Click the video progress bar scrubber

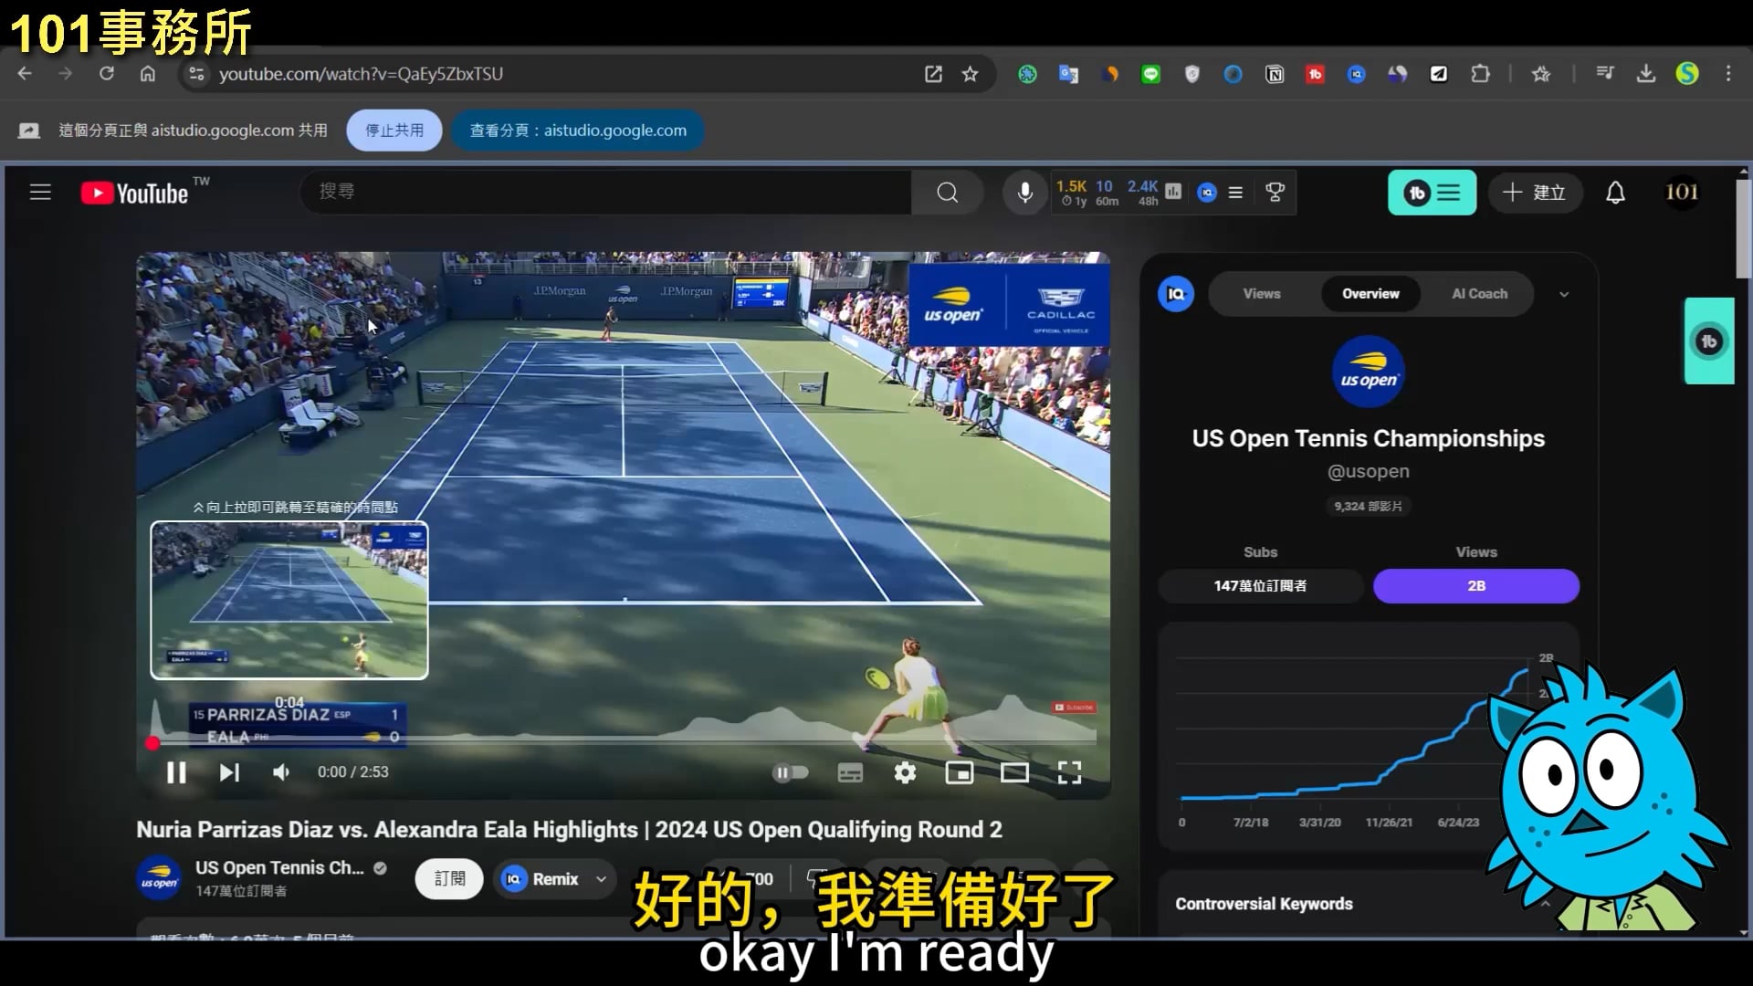point(152,743)
